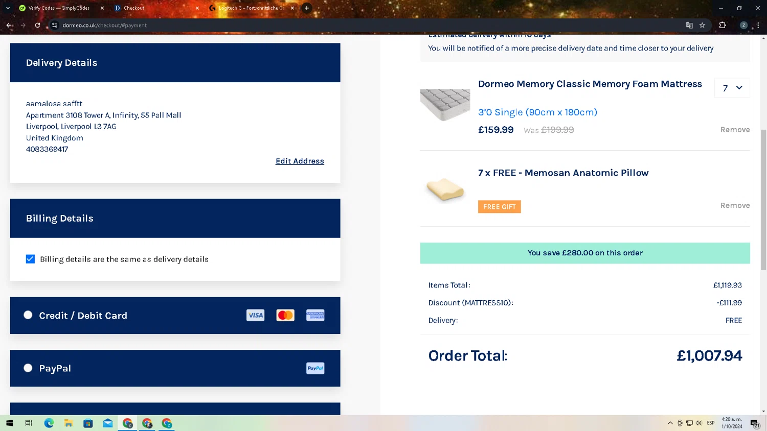Viewport: 767px width, 431px height.
Task: Click the ESP language indicator
Action: 711,423
